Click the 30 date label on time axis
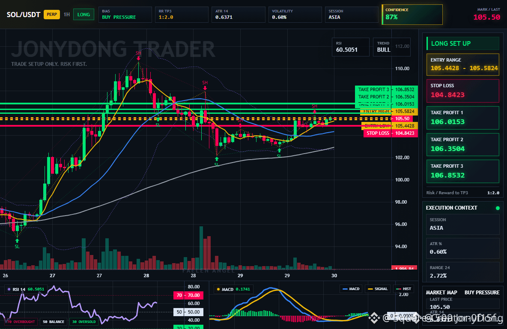This screenshot has width=507, height=329. click(334, 276)
